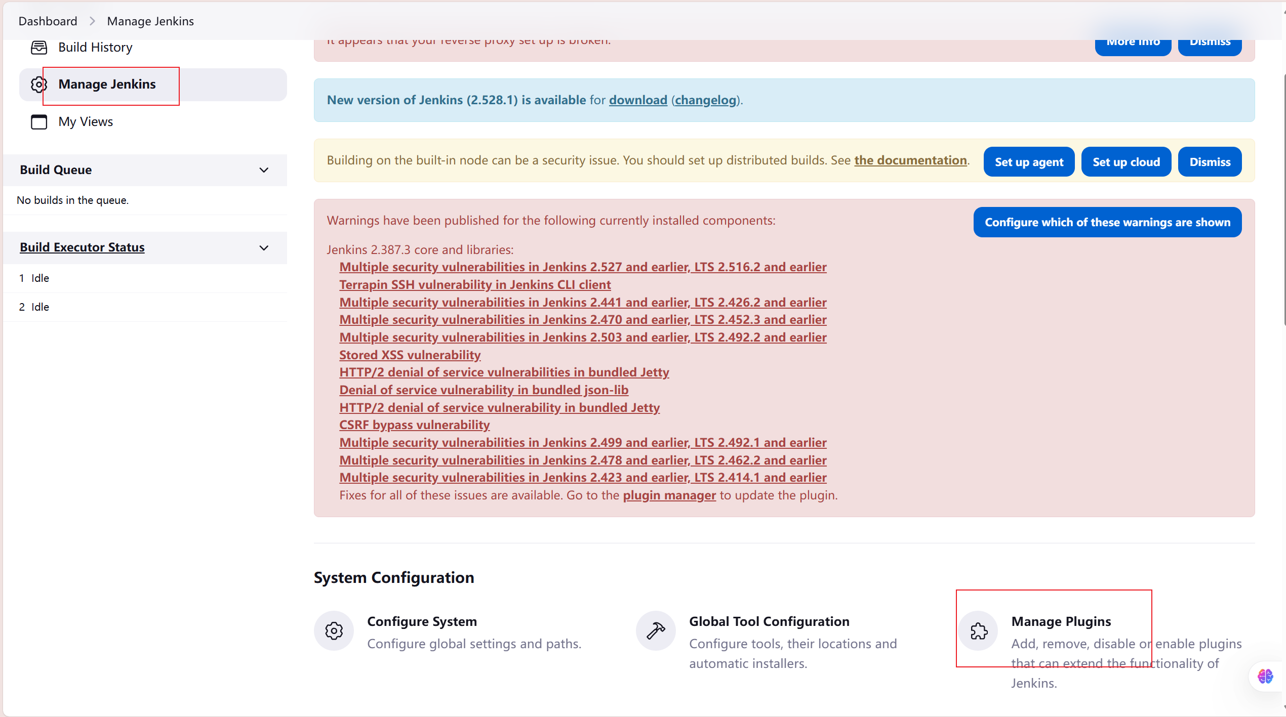Screen dimensions: 1286x717
Task: Dismiss the built-in node security warning
Action: (1210, 162)
